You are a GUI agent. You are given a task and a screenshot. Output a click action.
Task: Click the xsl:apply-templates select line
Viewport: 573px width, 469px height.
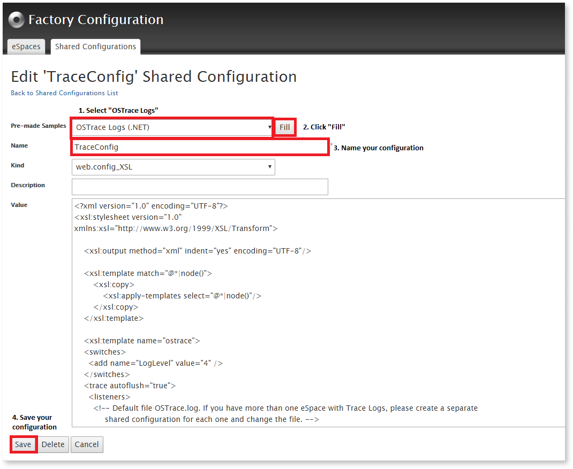[182, 296]
